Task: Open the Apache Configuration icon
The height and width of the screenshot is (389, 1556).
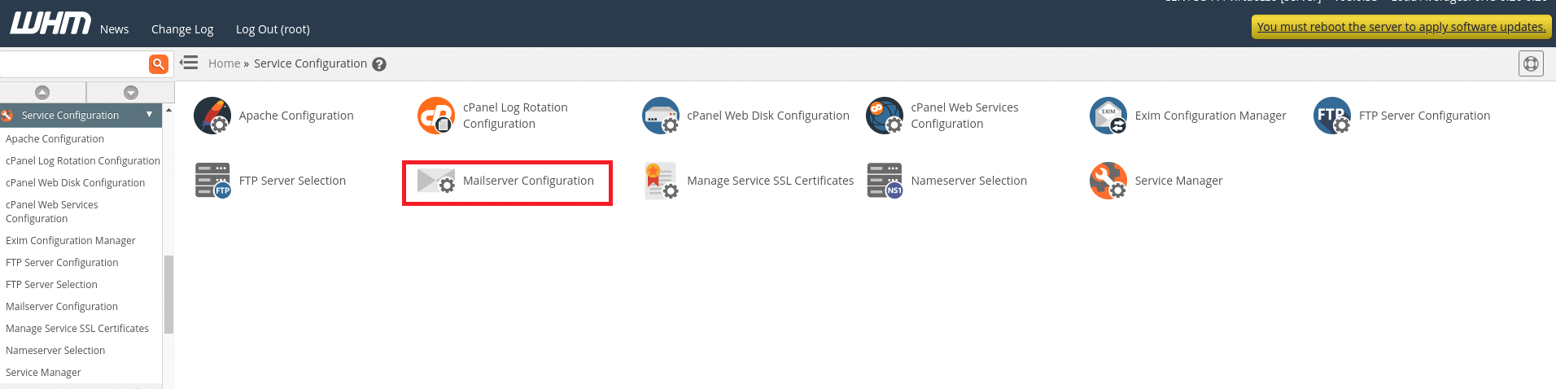Action: click(x=212, y=116)
